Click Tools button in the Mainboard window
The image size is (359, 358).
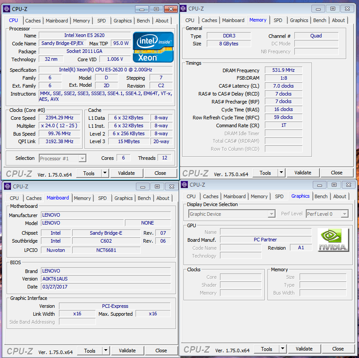pyautogui.click(x=90, y=351)
